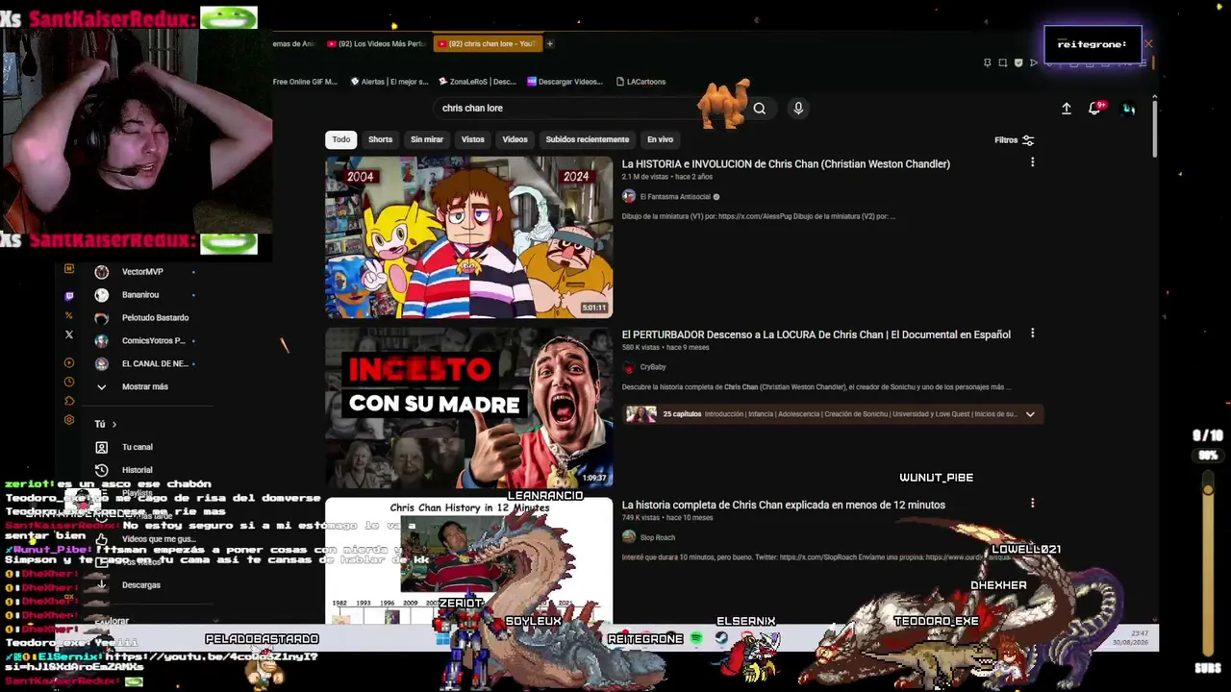This screenshot has height=692, width=1231.
Task: Select the Shorts filter chip
Action: coord(380,139)
